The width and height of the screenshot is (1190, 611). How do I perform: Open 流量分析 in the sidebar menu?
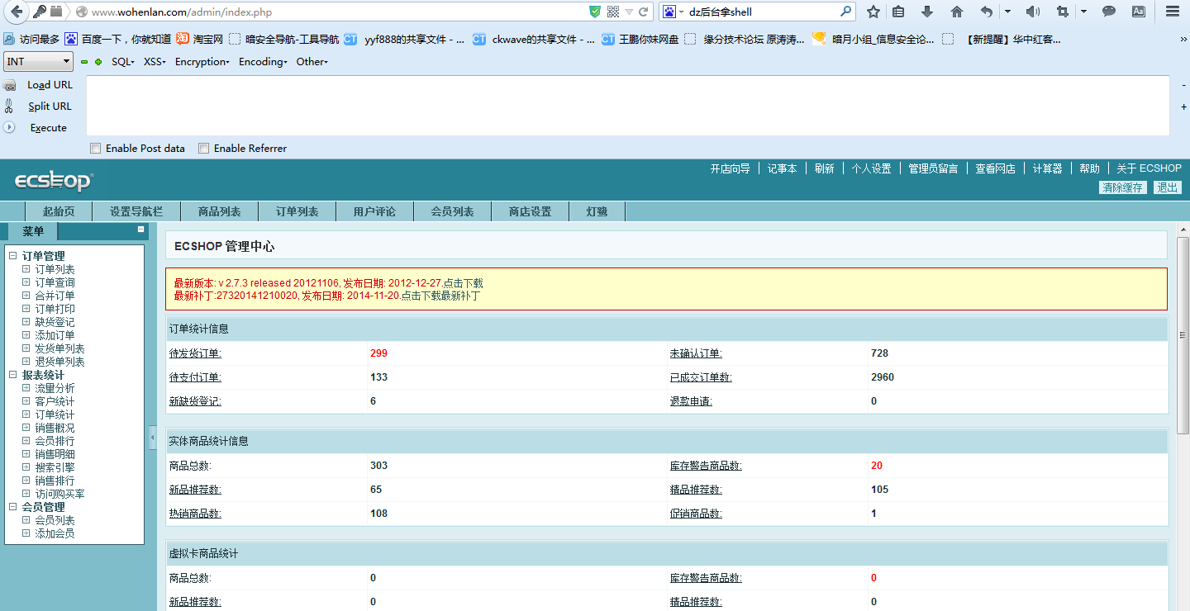tap(55, 388)
